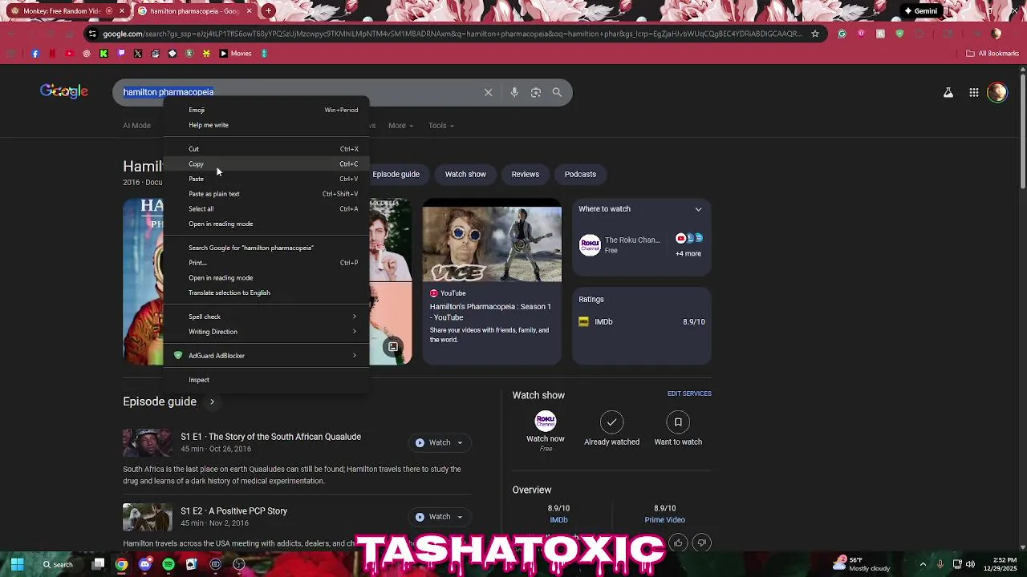Open Kick bookmark icon
Image resolution: width=1027 pixels, height=577 pixels.
(104, 54)
